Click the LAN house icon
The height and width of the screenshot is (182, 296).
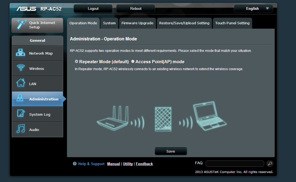pos(20,84)
